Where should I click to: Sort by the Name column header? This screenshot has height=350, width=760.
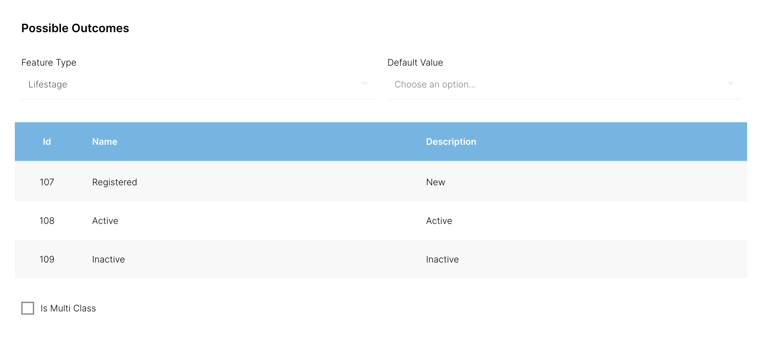105,142
